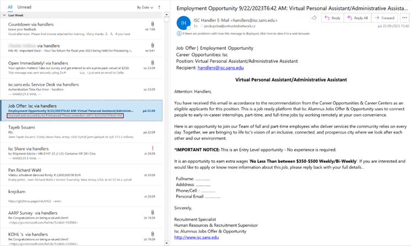
Task: Click the thumbs-up like icon in the message header
Action: click(314, 18)
